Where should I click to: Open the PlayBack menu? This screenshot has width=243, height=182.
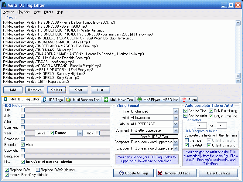pyautogui.click(x=24, y=12)
